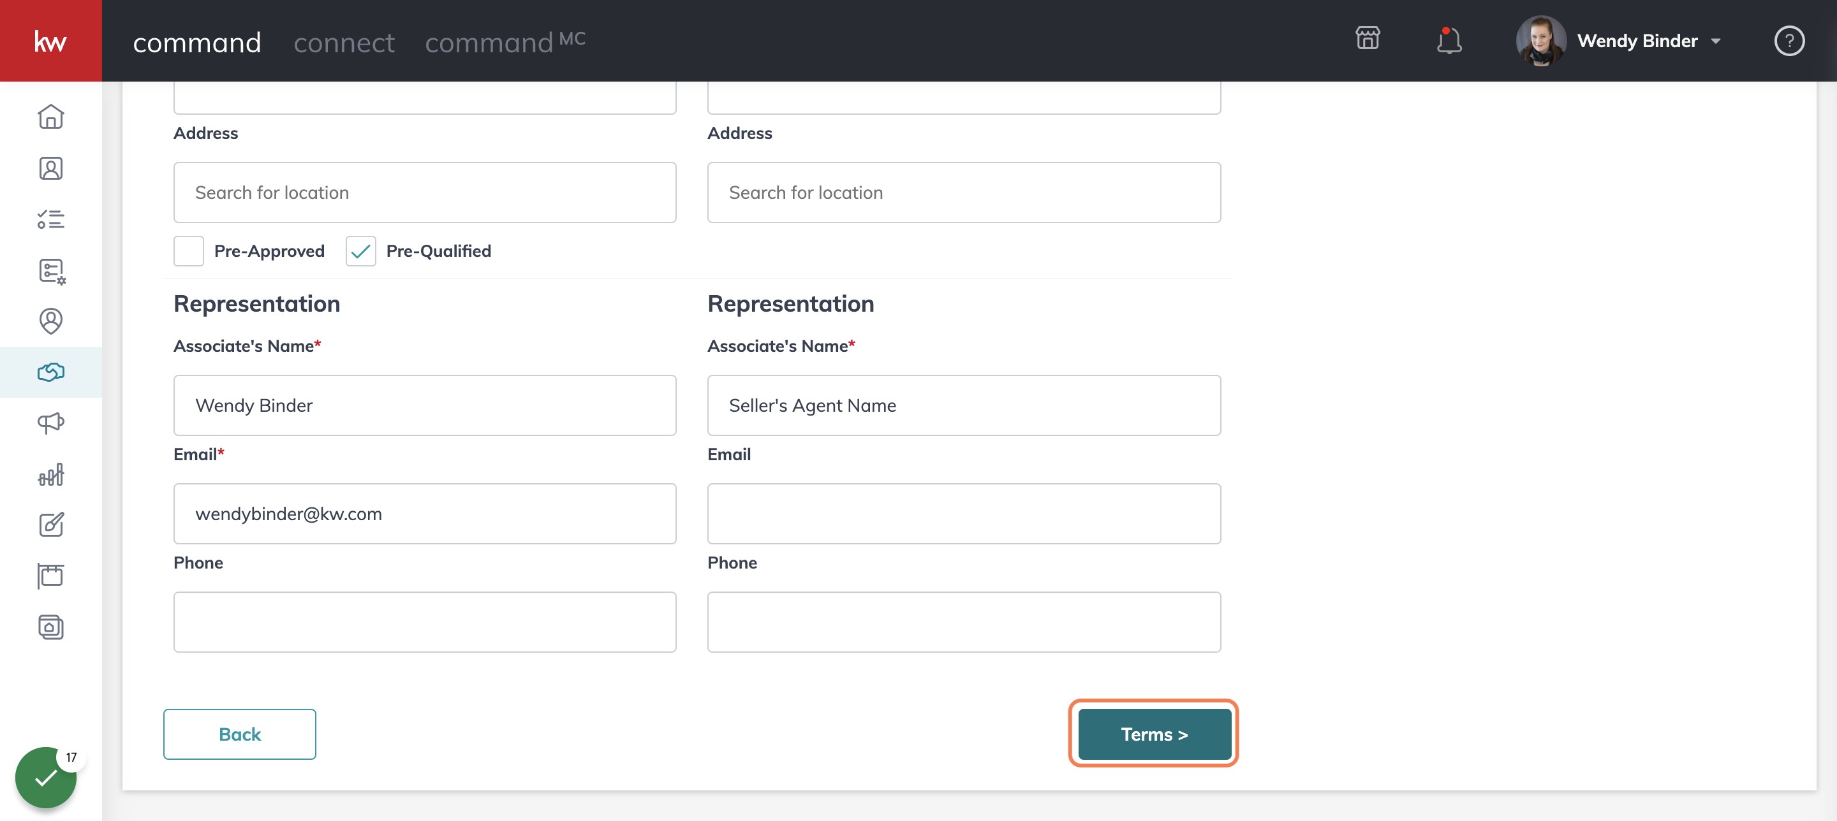Open the Marketplace store icon

[1367, 38]
